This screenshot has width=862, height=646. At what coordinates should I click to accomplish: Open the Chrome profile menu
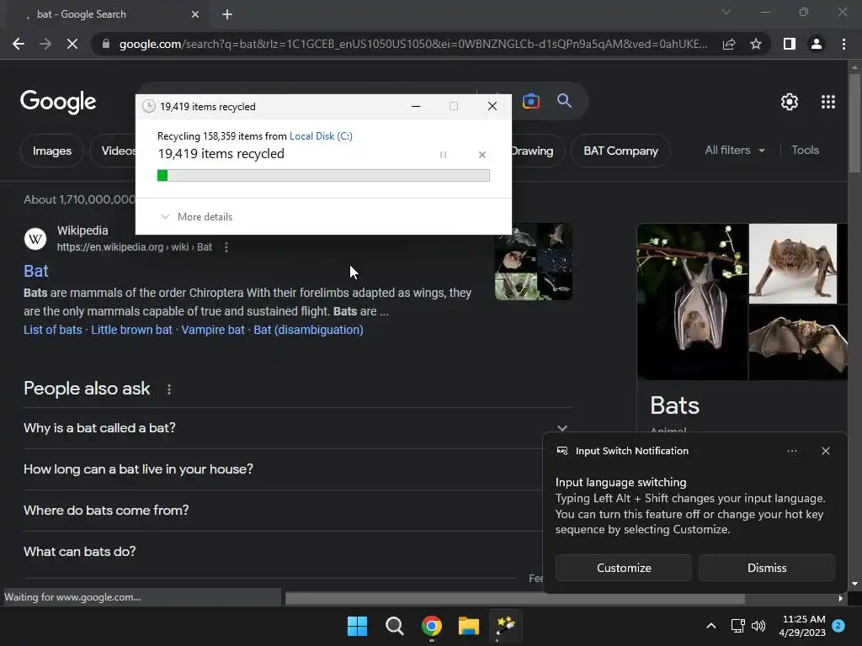[817, 44]
